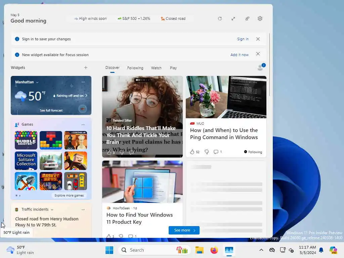Show hidden icons in system tray

(x=261, y=250)
